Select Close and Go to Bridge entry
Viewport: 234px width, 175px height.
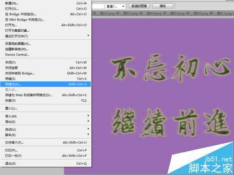[x=45, y=73]
